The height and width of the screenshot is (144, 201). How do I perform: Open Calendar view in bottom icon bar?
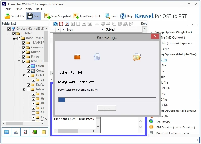[x=6, y=132]
